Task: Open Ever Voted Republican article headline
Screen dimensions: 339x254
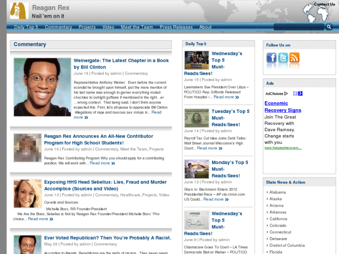Action: click(107, 238)
